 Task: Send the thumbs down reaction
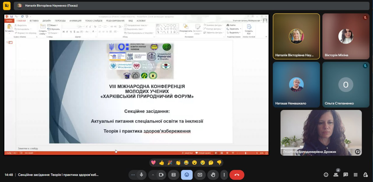[219, 162]
